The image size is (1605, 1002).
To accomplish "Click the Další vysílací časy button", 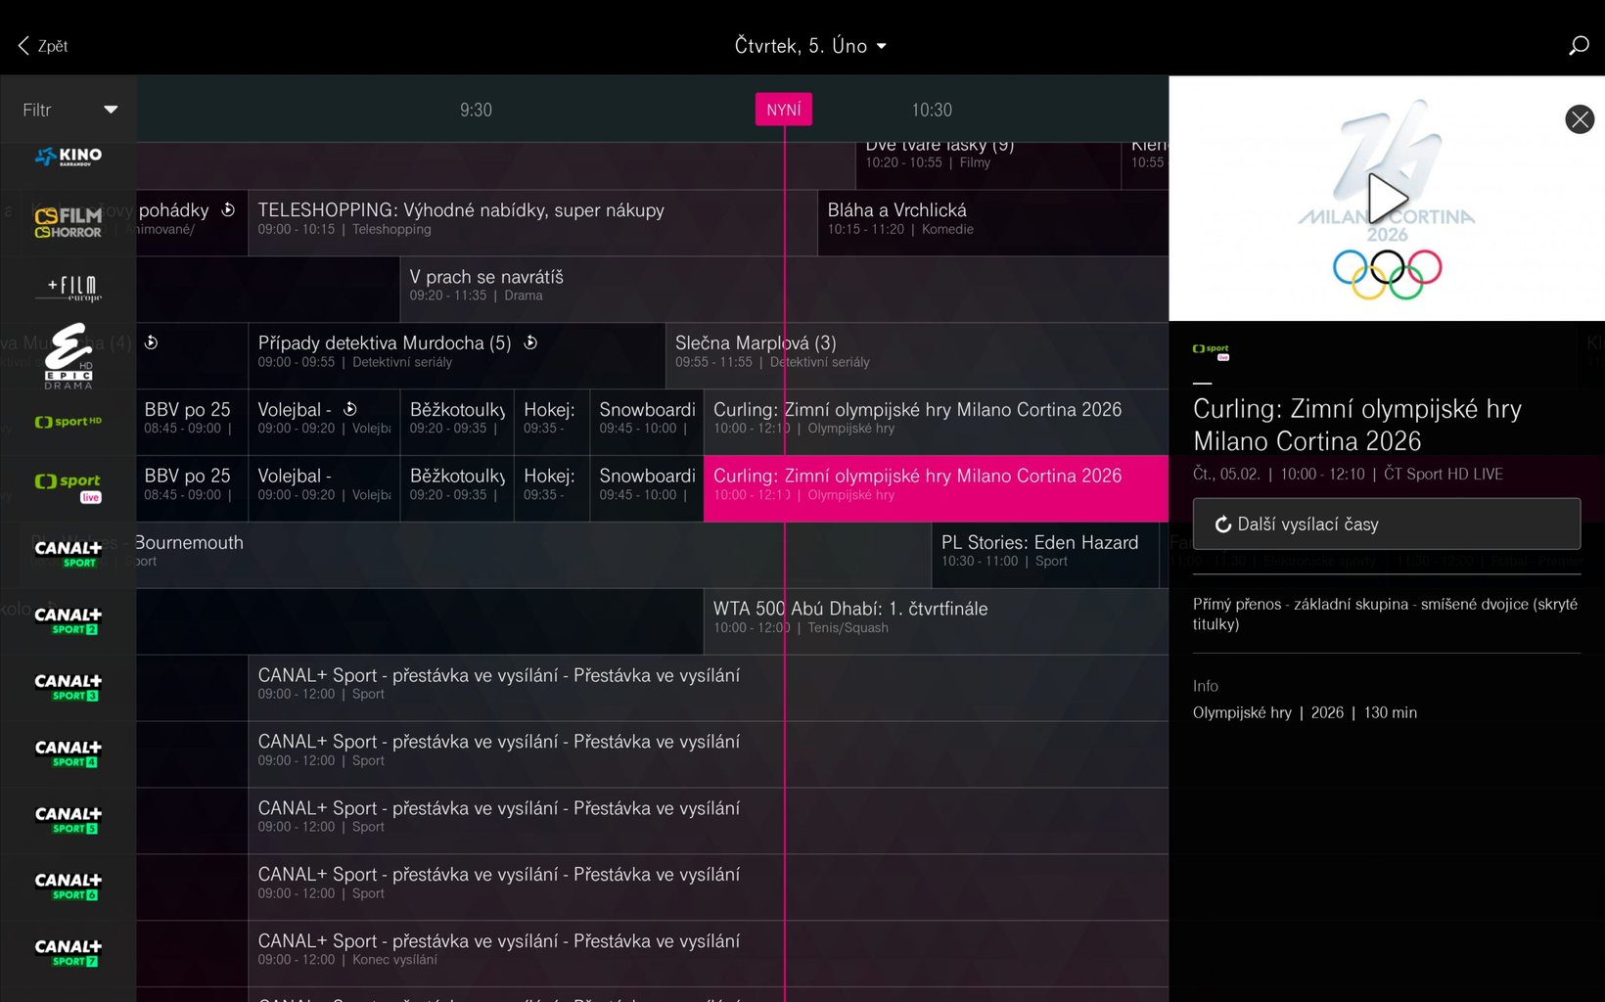I will [x=1385, y=524].
